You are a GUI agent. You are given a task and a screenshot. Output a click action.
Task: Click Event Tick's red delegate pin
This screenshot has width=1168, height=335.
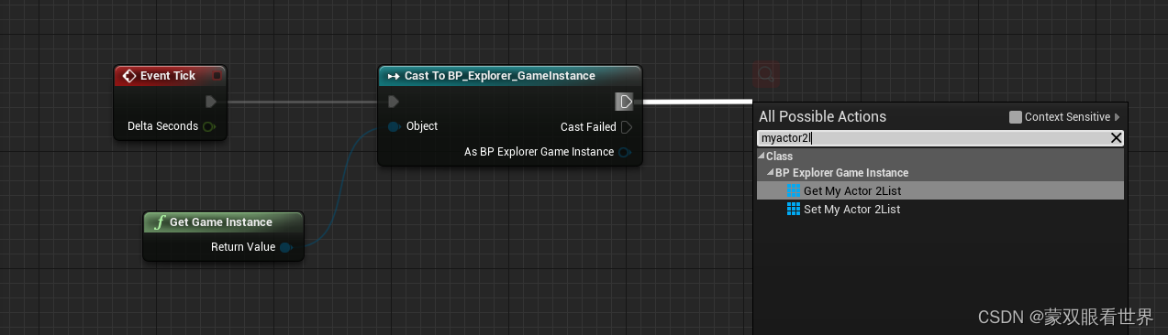(217, 76)
